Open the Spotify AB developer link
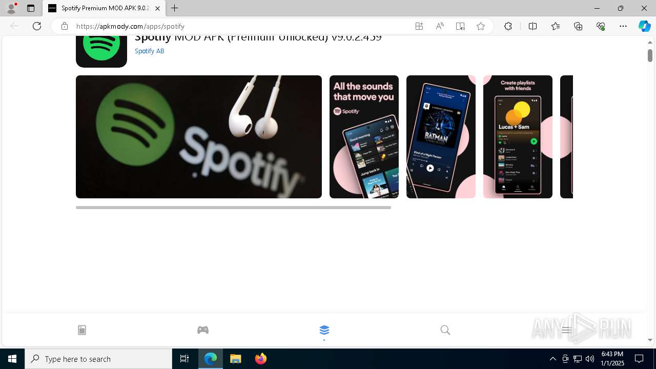Image resolution: width=656 pixels, height=369 pixels. [x=150, y=51]
